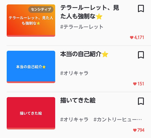Click the センシティブ badge on orange thumbnail
Screen dimensions: 151x138
tap(41, 9)
